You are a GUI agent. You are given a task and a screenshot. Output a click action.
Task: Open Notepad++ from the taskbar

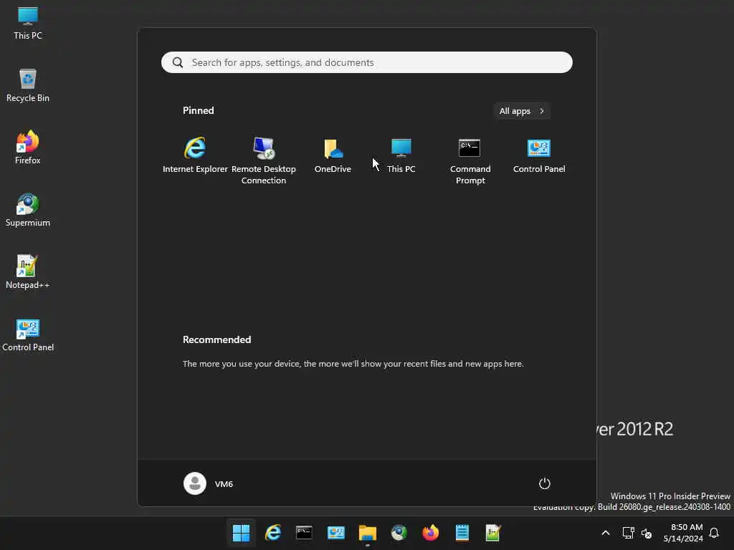coord(493,533)
